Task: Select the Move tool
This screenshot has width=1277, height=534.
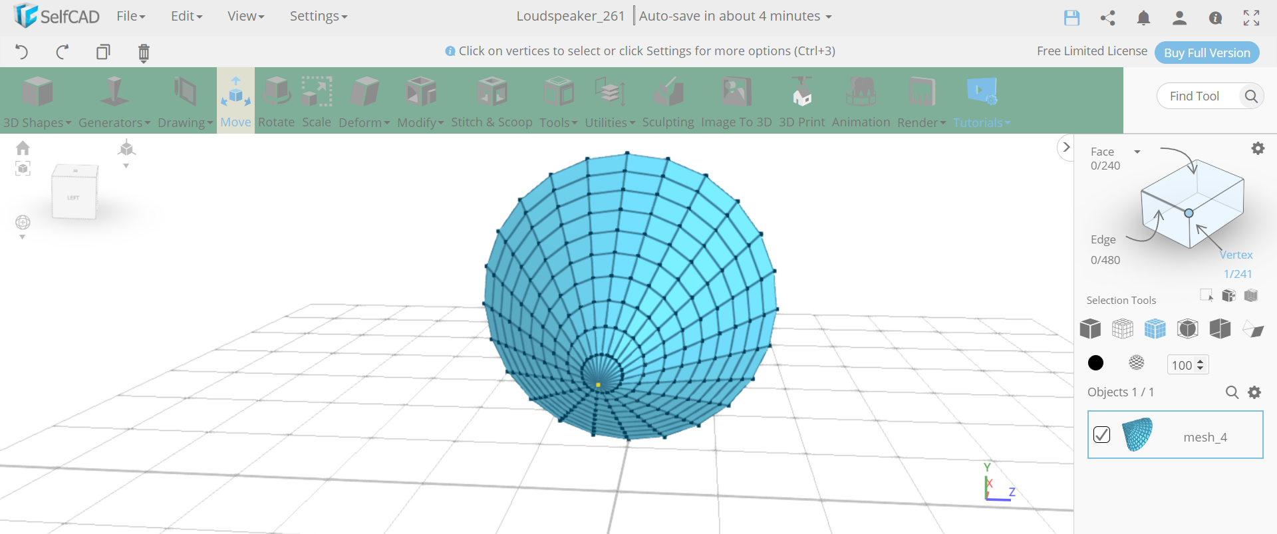Action: pyautogui.click(x=235, y=101)
